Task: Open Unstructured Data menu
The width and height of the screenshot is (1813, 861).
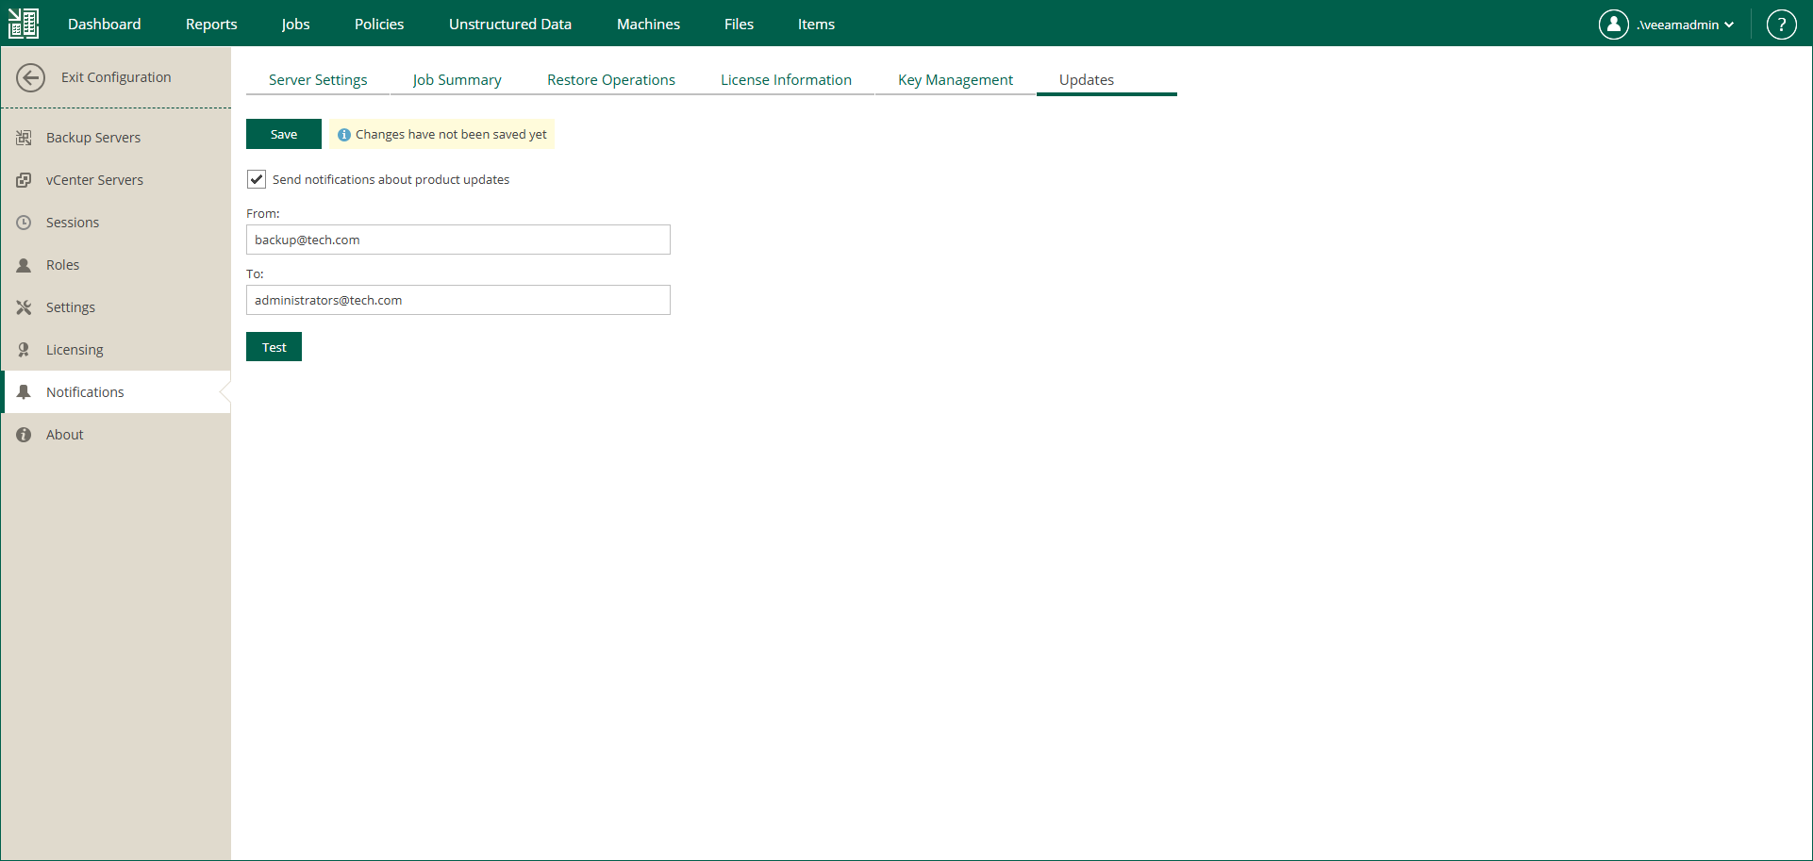Action: tap(510, 25)
